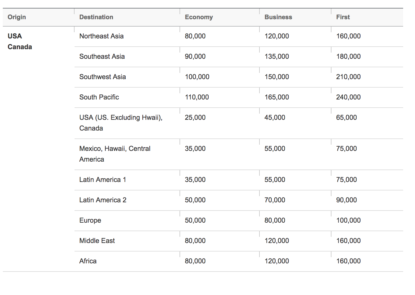Select Northeast Asia economy value 80,000
Viewport: 415px width, 295px height.
point(195,36)
